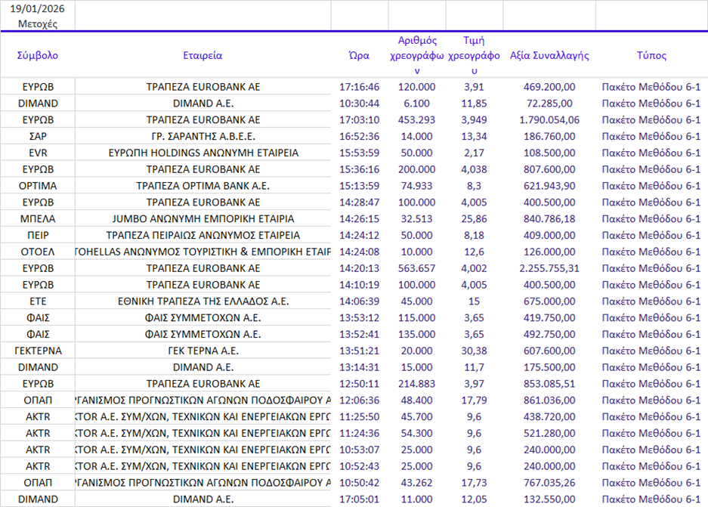
Task: Click price cell 12,05
Action: coord(474,499)
